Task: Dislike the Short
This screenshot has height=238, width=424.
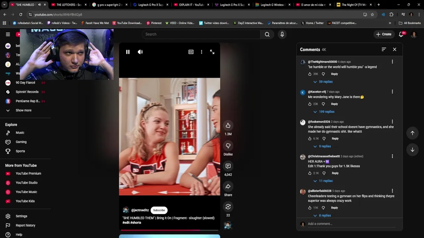Action: coord(228,146)
